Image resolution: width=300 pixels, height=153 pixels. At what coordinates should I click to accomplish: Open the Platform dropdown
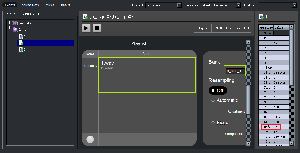tap(295, 5)
